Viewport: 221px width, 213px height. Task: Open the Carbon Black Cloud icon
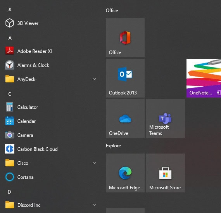10,149
